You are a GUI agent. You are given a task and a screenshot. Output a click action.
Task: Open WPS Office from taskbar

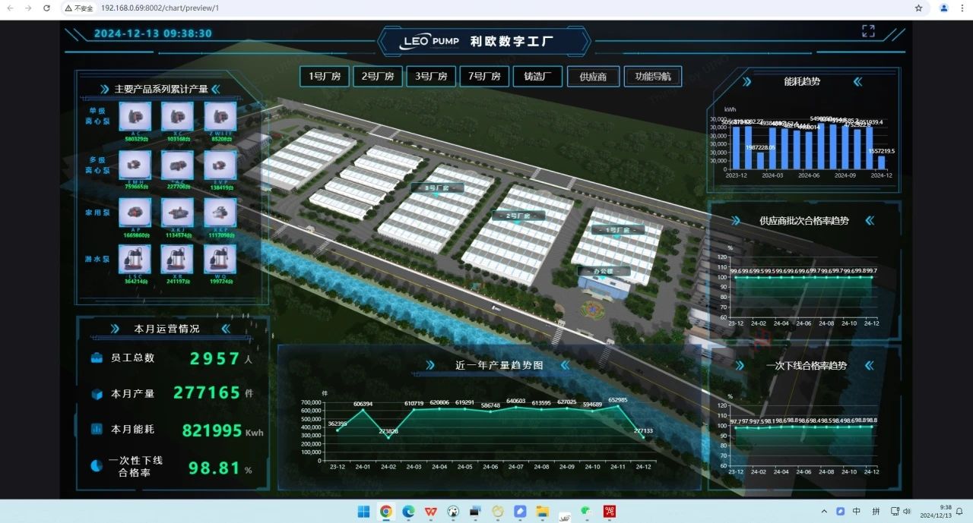pos(431,511)
